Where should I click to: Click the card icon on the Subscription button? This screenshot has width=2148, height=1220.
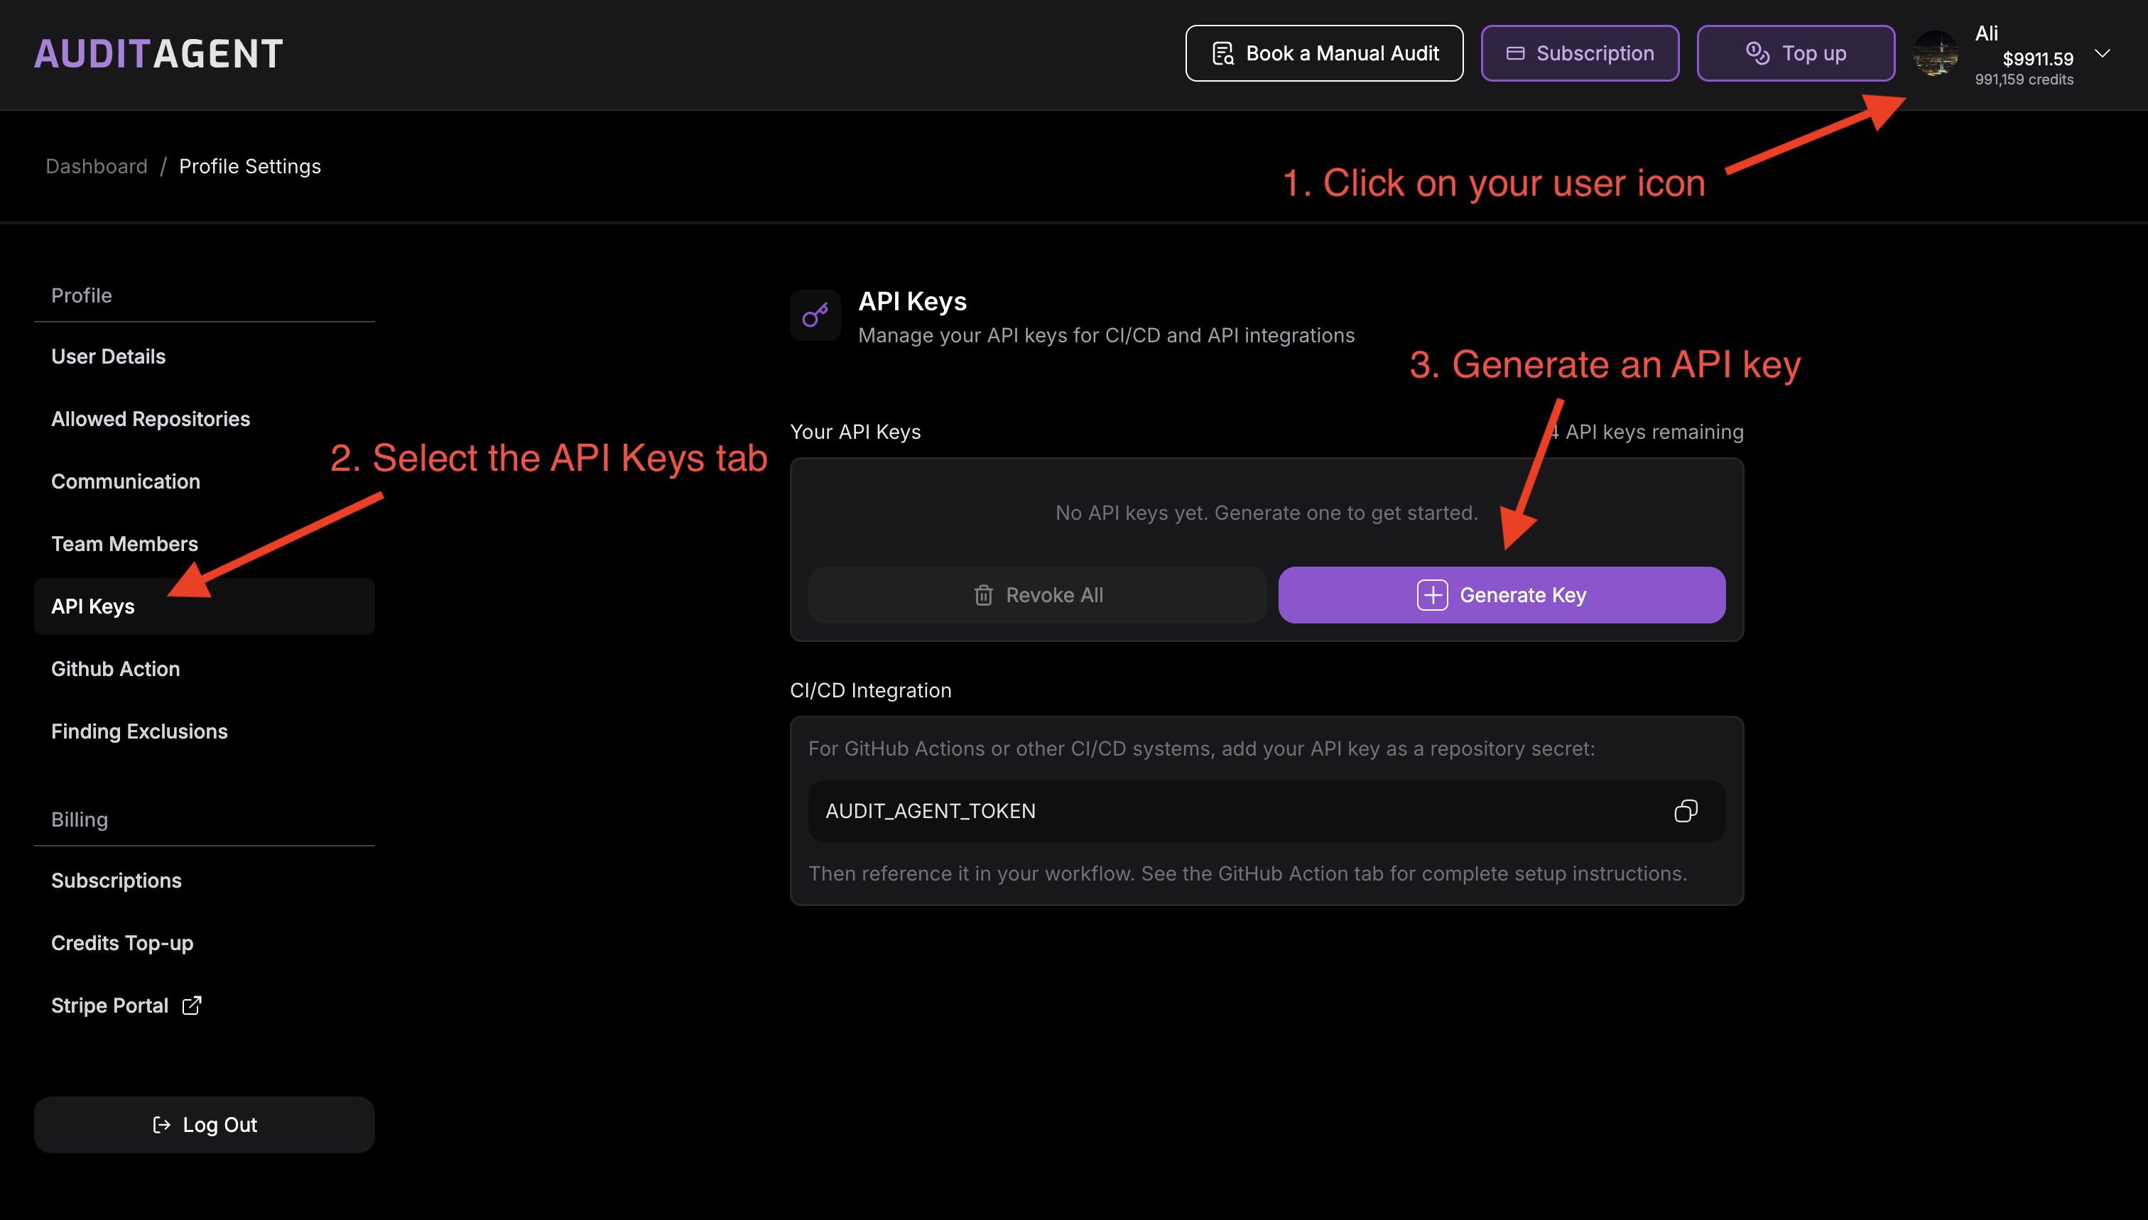pyautogui.click(x=1516, y=53)
